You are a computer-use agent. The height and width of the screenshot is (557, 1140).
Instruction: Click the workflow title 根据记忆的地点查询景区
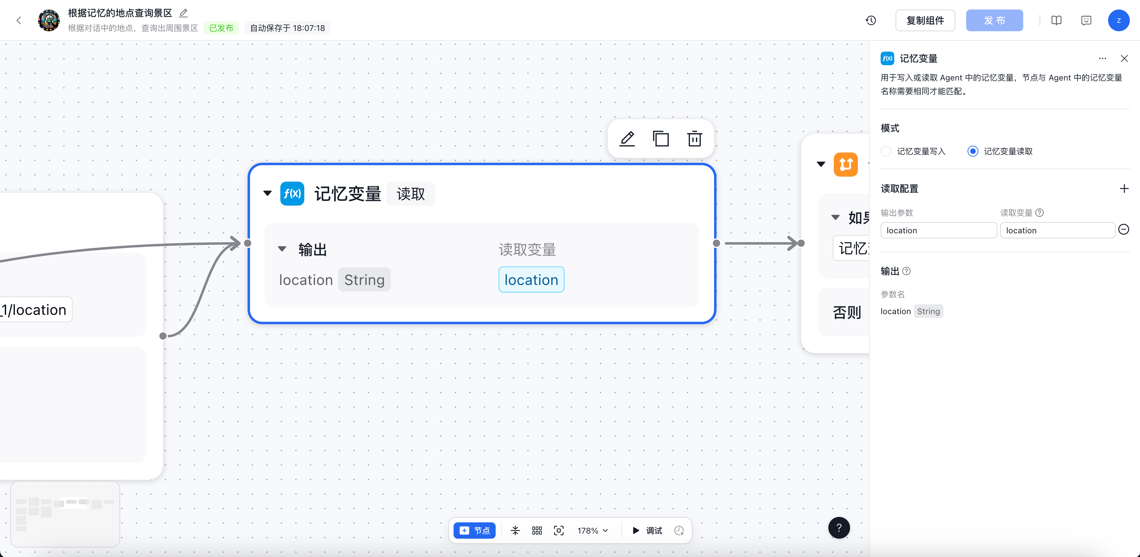[x=119, y=13]
